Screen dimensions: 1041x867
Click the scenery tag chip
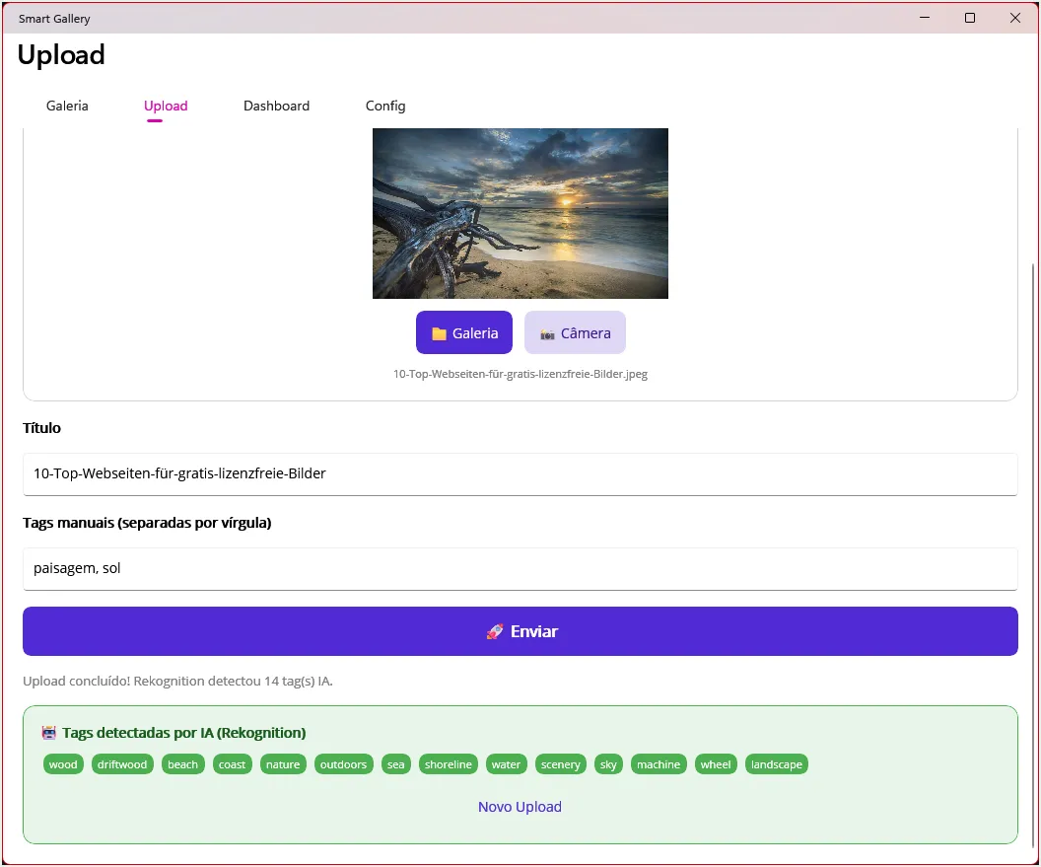pyautogui.click(x=560, y=764)
